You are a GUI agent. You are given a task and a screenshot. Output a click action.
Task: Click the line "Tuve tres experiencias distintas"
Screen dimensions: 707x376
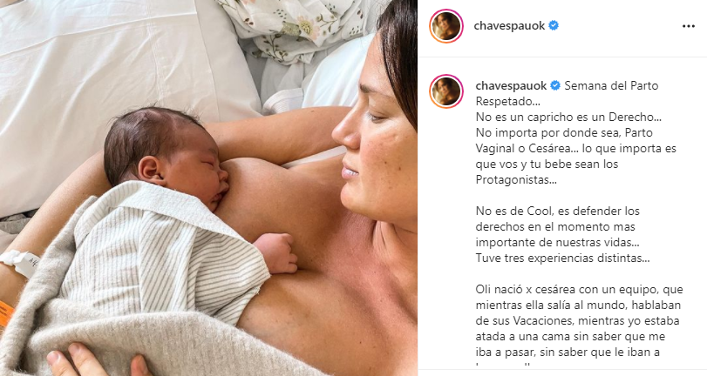click(x=562, y=258)
